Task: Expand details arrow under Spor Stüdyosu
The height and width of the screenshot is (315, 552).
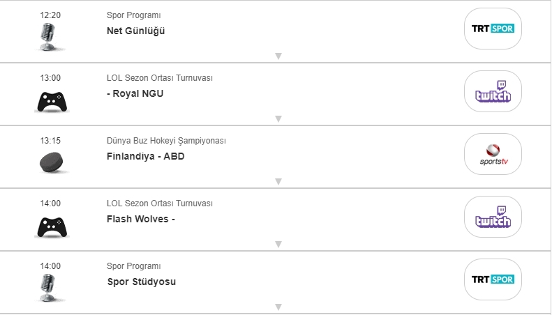Action: [x=278, y=307]
